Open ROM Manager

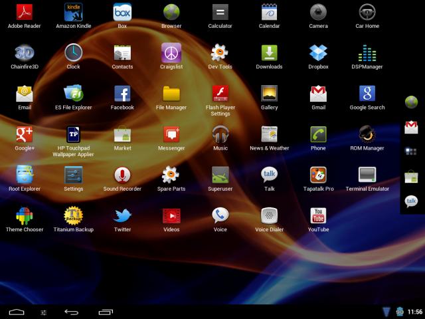pos(367,135)
